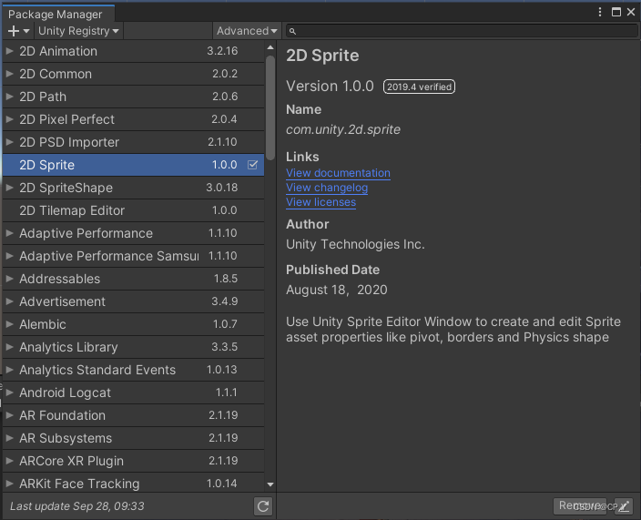This screenshot has width=641, height=520.
Task: Expand the 2D PSD Importer arrow
Action: tap(9, 142)
